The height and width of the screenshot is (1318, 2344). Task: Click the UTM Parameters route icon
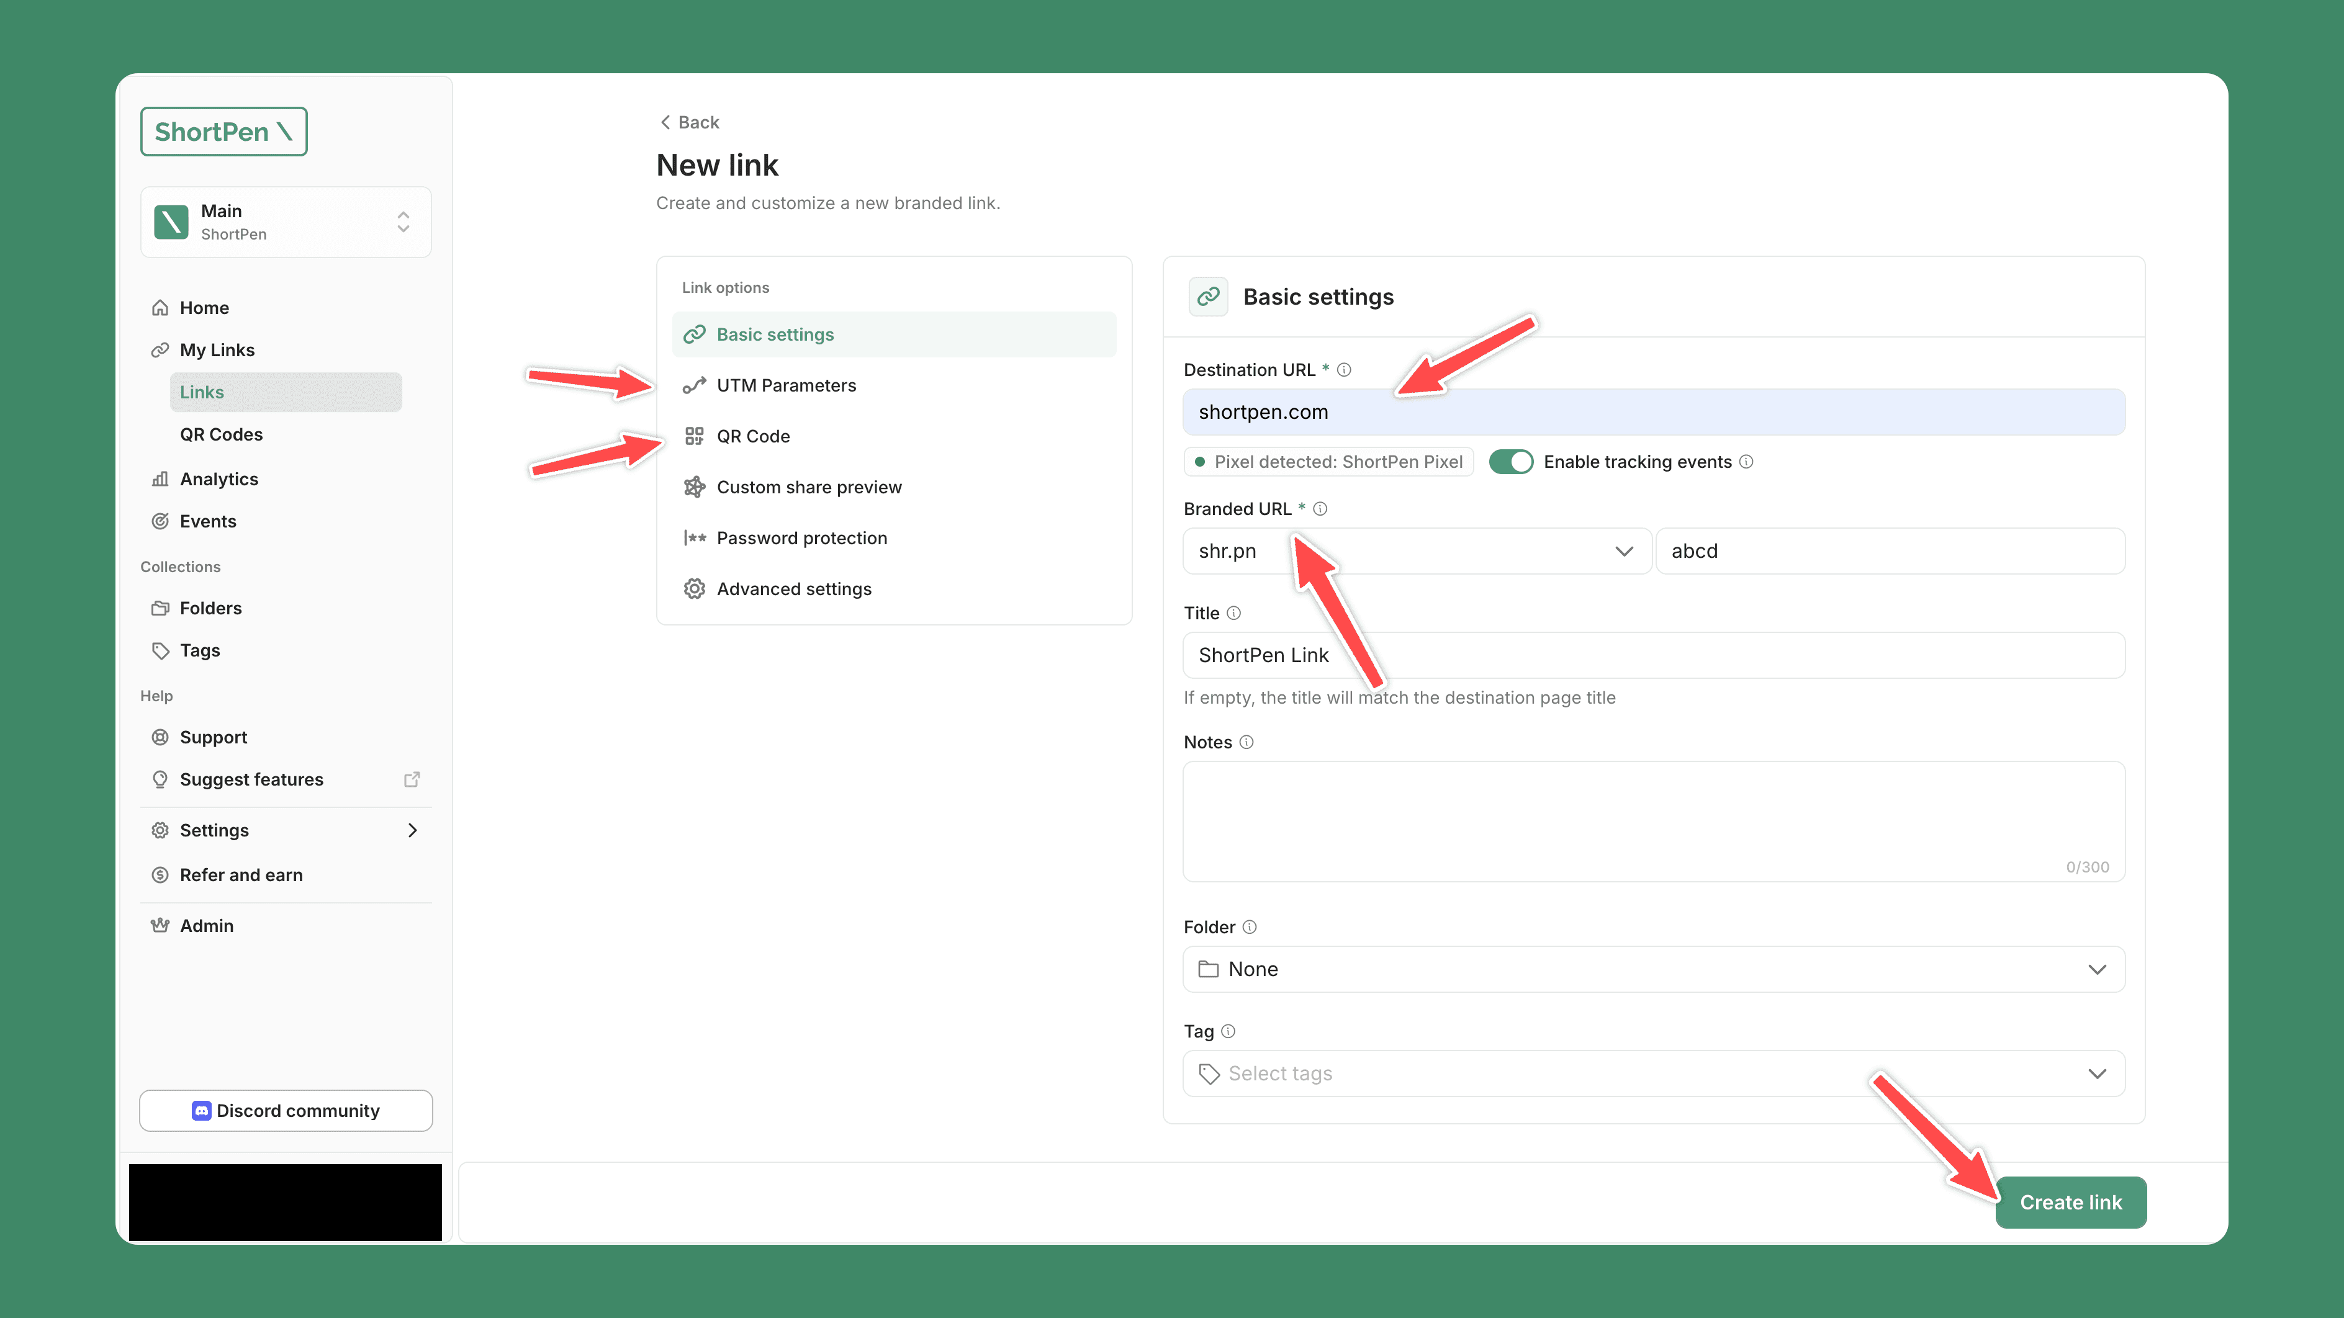click(694, 386)
